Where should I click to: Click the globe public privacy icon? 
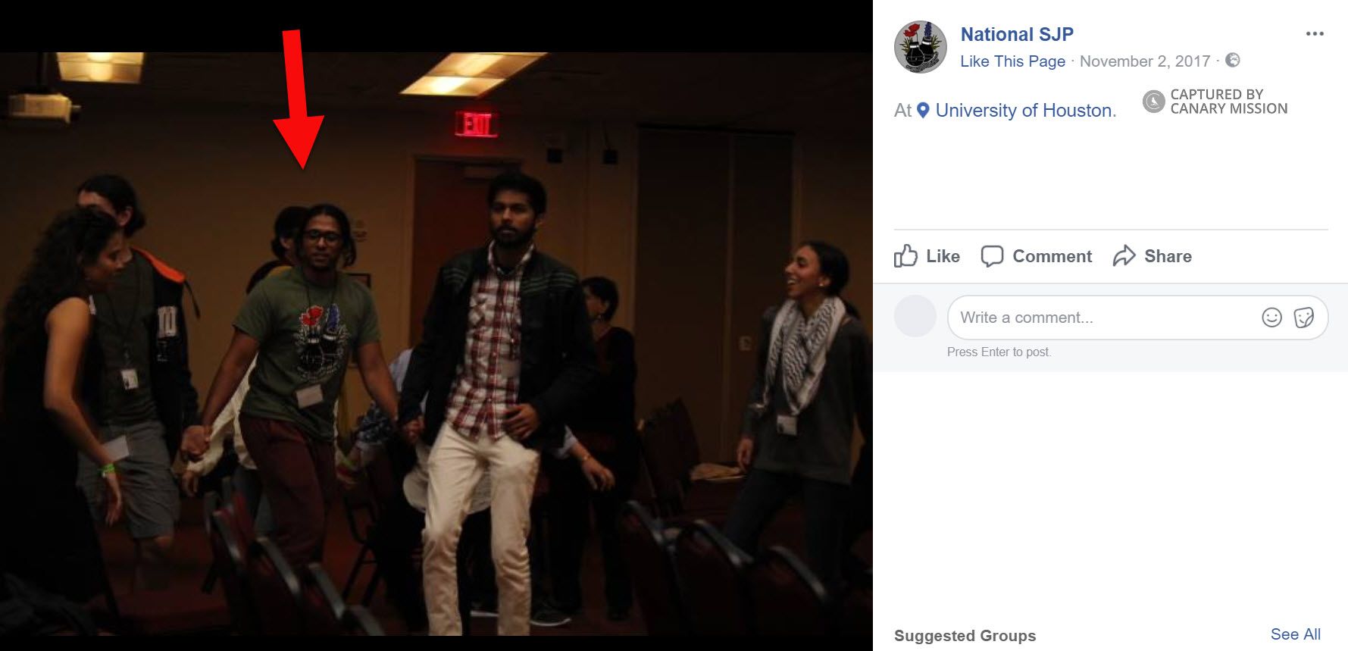tap(1233, 60)
